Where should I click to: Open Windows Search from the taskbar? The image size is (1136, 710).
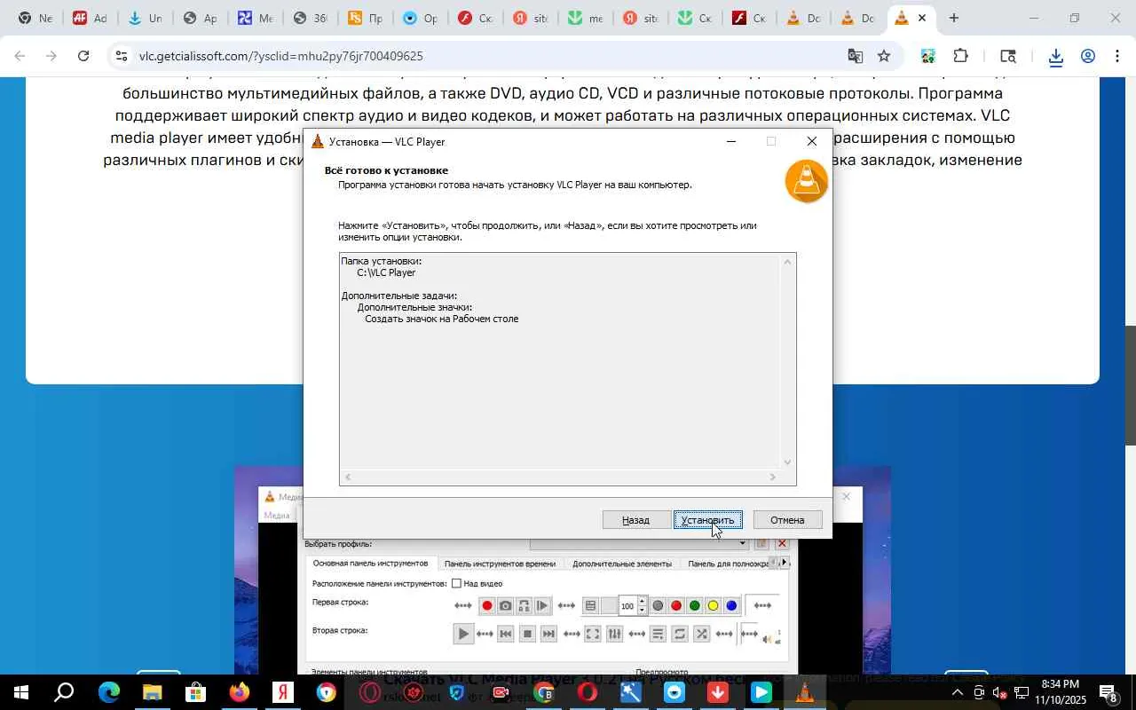point(64,692)
